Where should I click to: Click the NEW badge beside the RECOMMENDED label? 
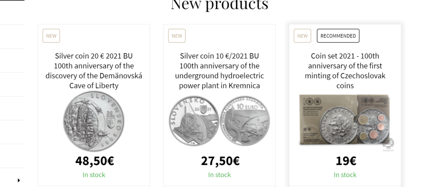pyautogui.click(x=302, y=36)
